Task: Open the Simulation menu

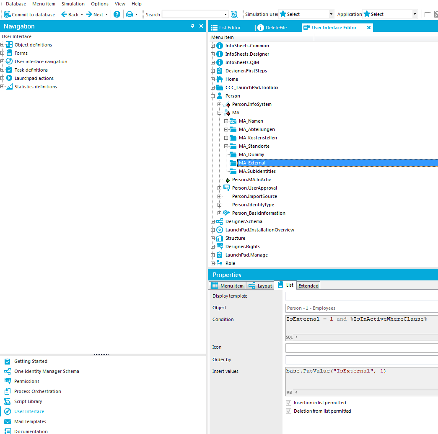Action: tap(73, 4)
